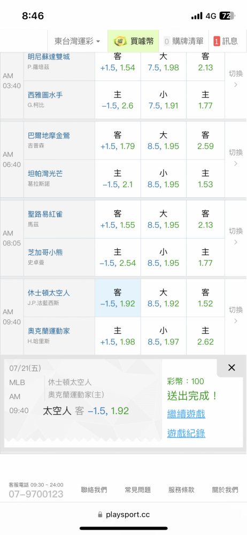
Task: Expand 切換 arrow for Baltimore–Tampa Bay game
Action: (235, 158)
